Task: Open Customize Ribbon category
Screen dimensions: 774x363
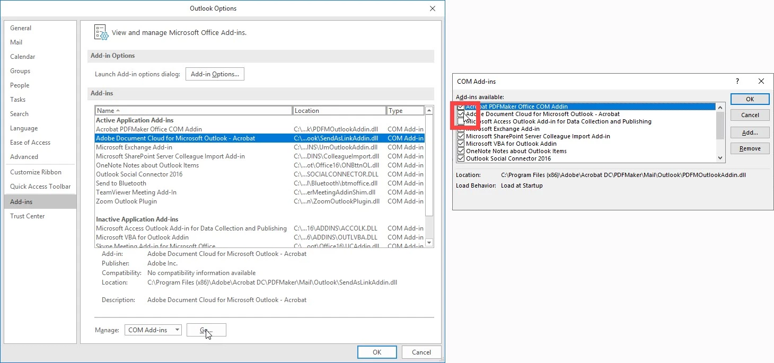Action: click(40, 172)
